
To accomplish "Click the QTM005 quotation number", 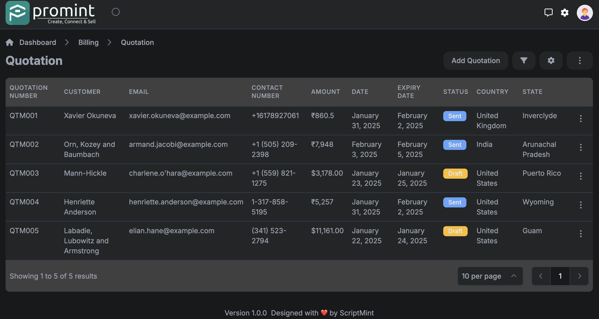I will click(x=24, y=231).
